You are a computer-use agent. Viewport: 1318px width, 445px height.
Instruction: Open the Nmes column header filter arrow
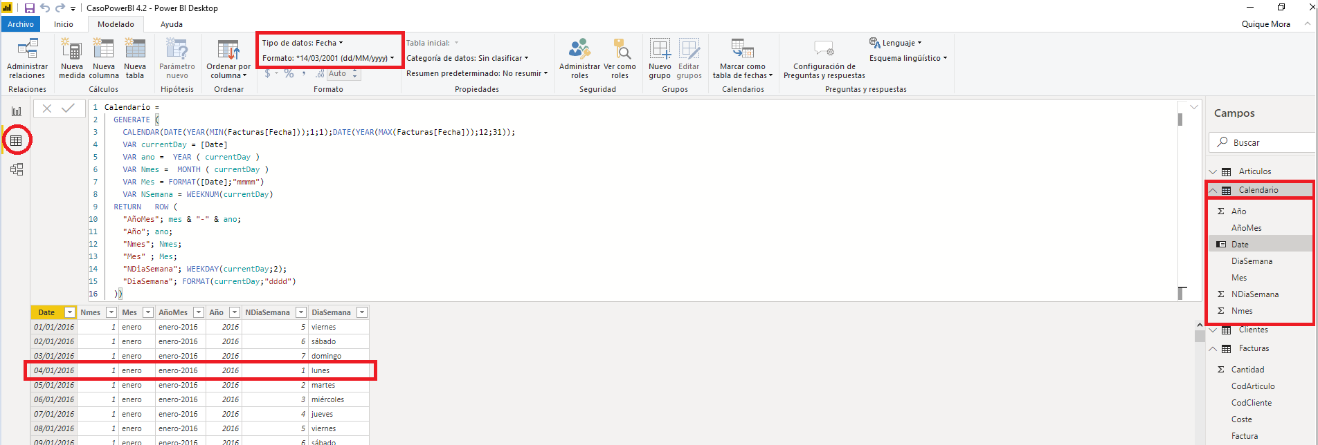click(x=111, y=312)
